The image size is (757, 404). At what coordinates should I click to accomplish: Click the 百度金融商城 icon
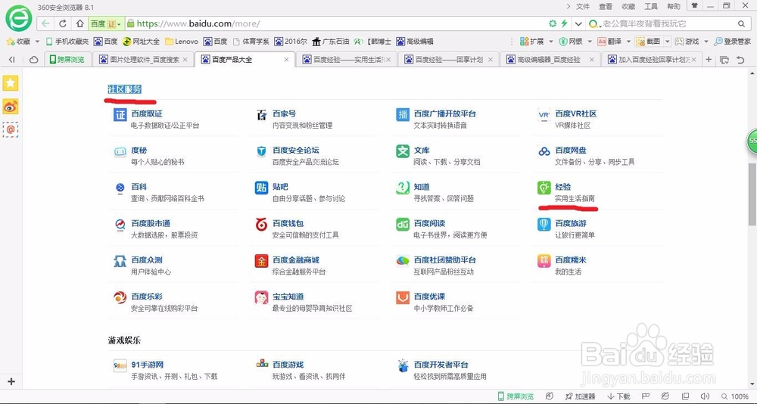[262, 261]
